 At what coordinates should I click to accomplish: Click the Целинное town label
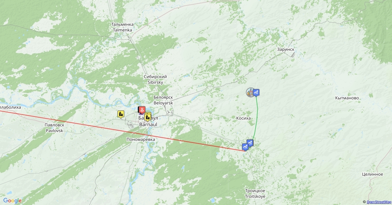(x=372, y=174)
